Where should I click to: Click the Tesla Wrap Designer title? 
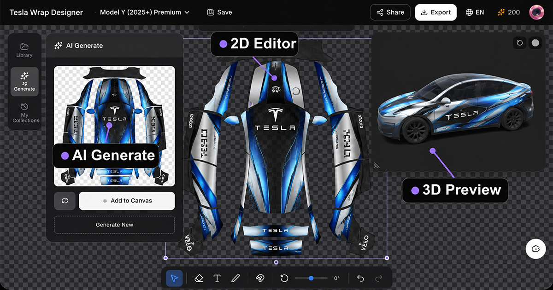click(x=46, y=12)
